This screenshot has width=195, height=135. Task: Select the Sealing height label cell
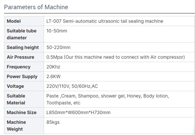(x=24, y=47)
